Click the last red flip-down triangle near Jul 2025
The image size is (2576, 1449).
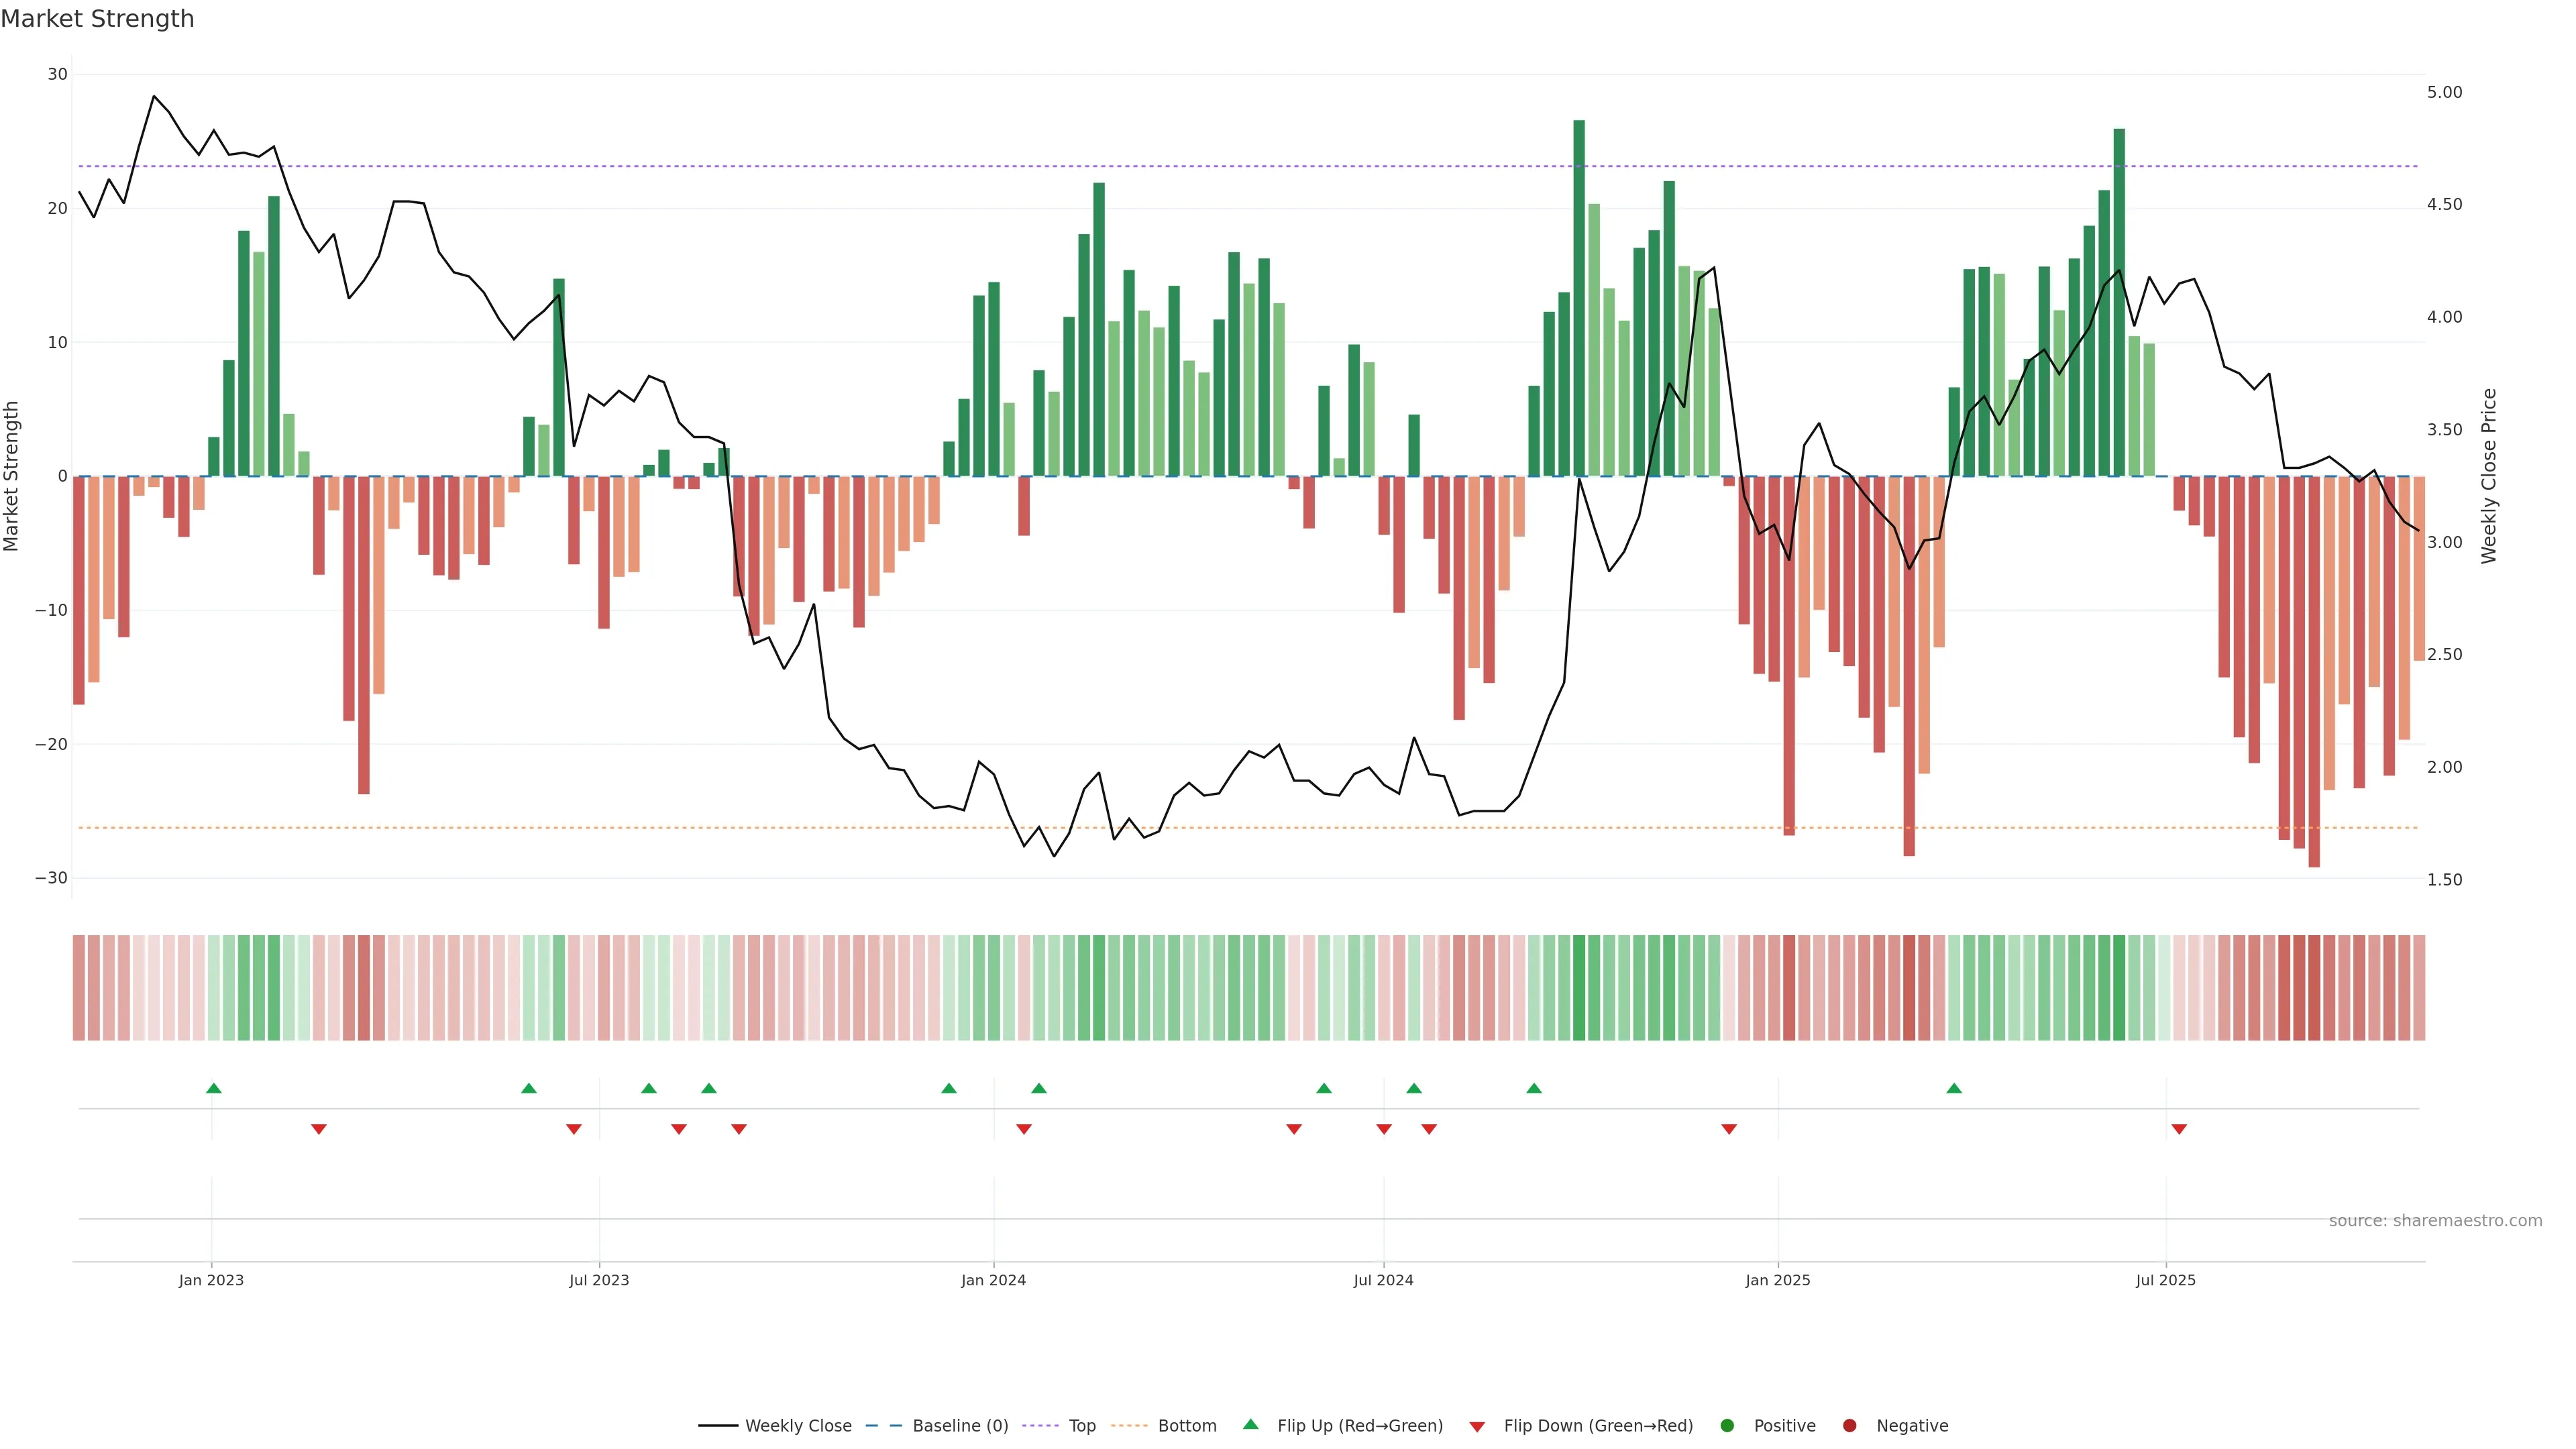[x=2179, y=1129]
